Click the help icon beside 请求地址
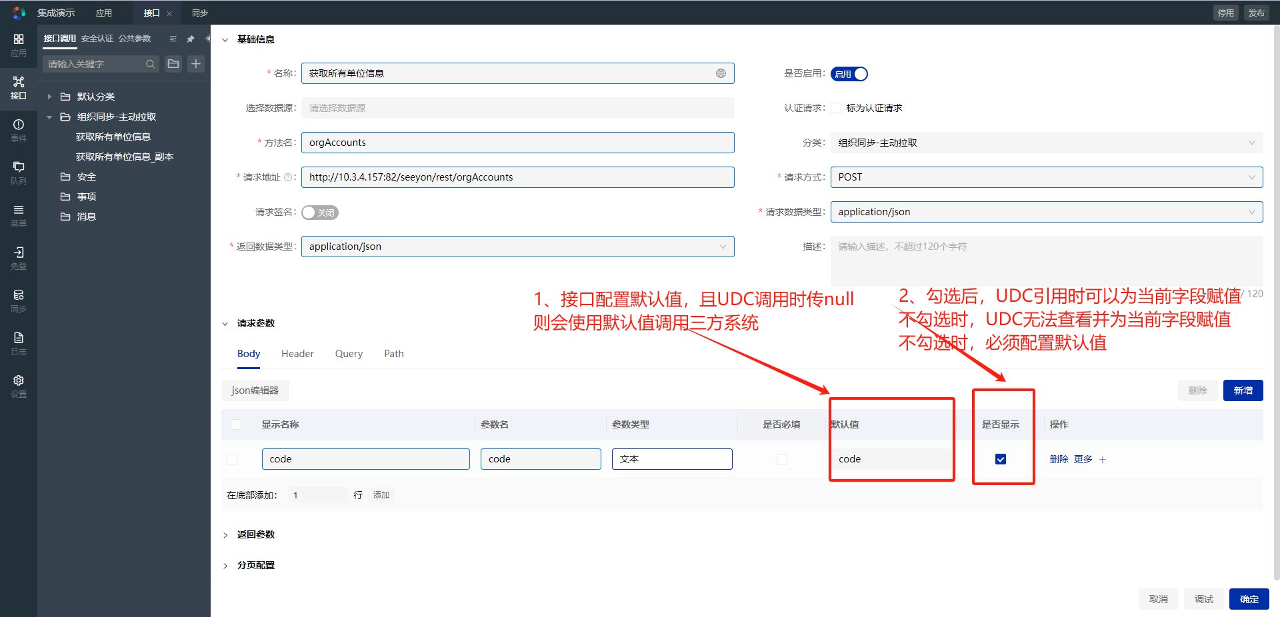The height and width of the screenshot is (617, 1280). (x=288, y=177)
